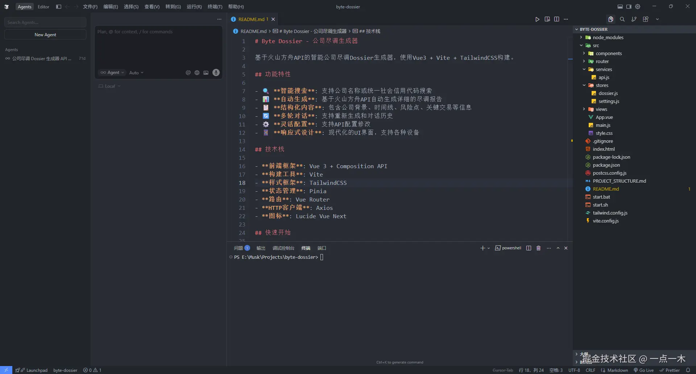Open the Agent mode dropdown
696x374 pixels.
pos(112,72)
